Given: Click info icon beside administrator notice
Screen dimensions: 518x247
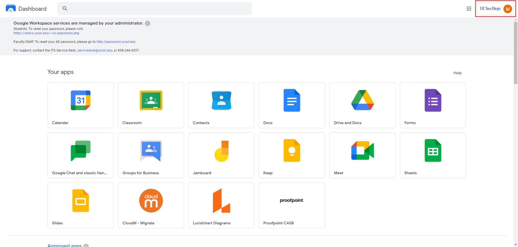Looking at the screenshot, I should click(x=148, y=23).
